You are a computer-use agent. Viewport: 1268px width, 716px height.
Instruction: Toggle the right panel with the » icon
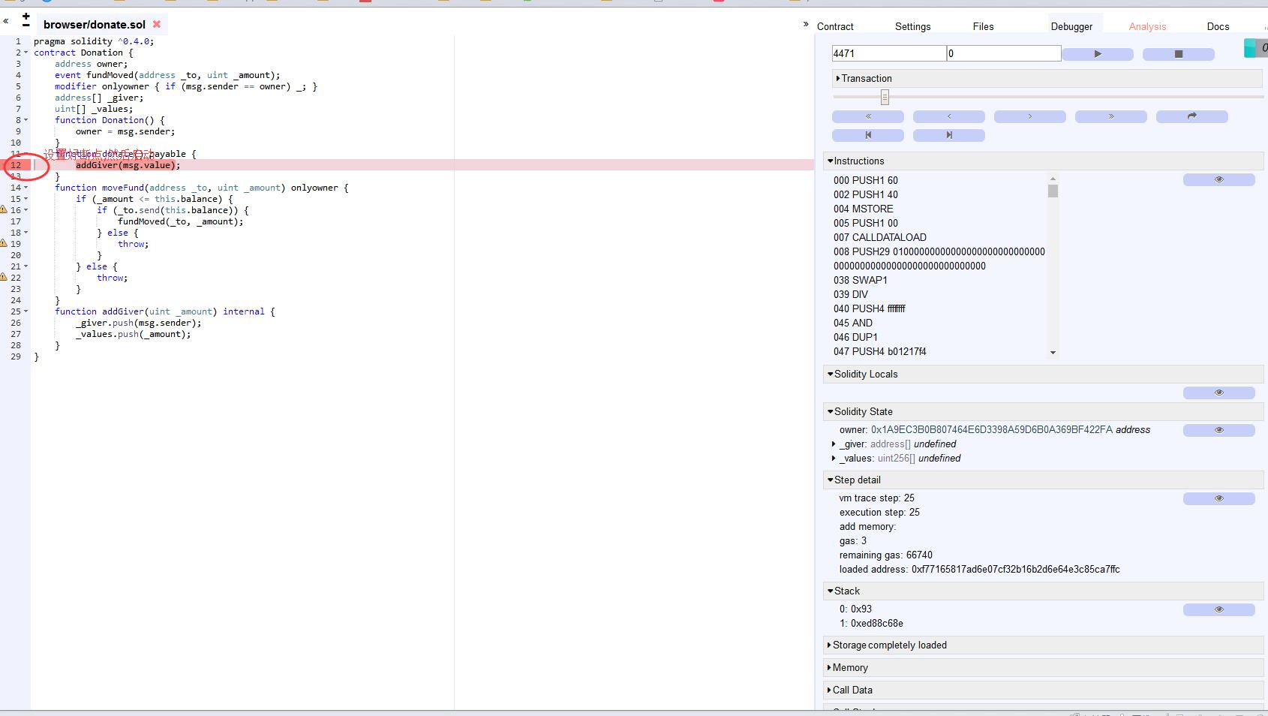coord(807,24)
